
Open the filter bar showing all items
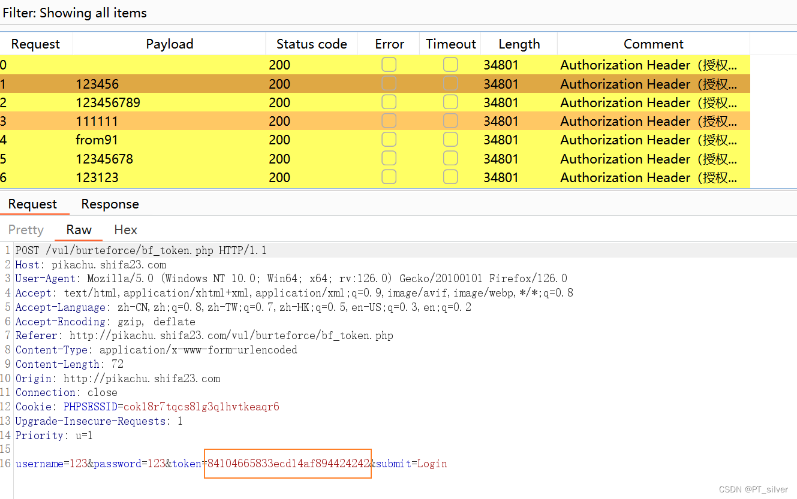[x=398, y=13]
